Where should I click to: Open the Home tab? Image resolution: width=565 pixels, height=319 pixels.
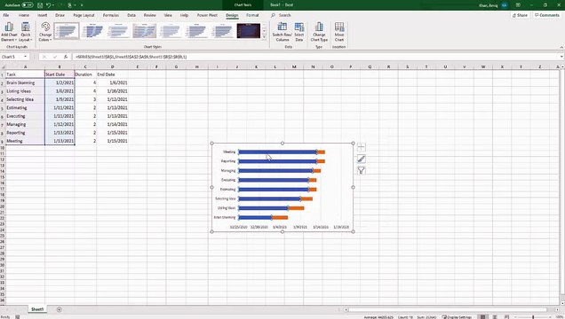(x=24, y=15)
